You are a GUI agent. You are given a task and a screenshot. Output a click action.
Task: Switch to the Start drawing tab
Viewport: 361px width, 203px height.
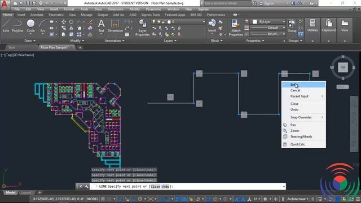click(11, 47)
